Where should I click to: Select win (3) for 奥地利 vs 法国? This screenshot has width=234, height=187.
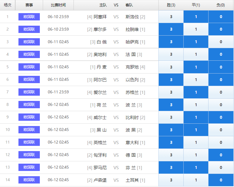pyautogui.click(x=171, y=54)
